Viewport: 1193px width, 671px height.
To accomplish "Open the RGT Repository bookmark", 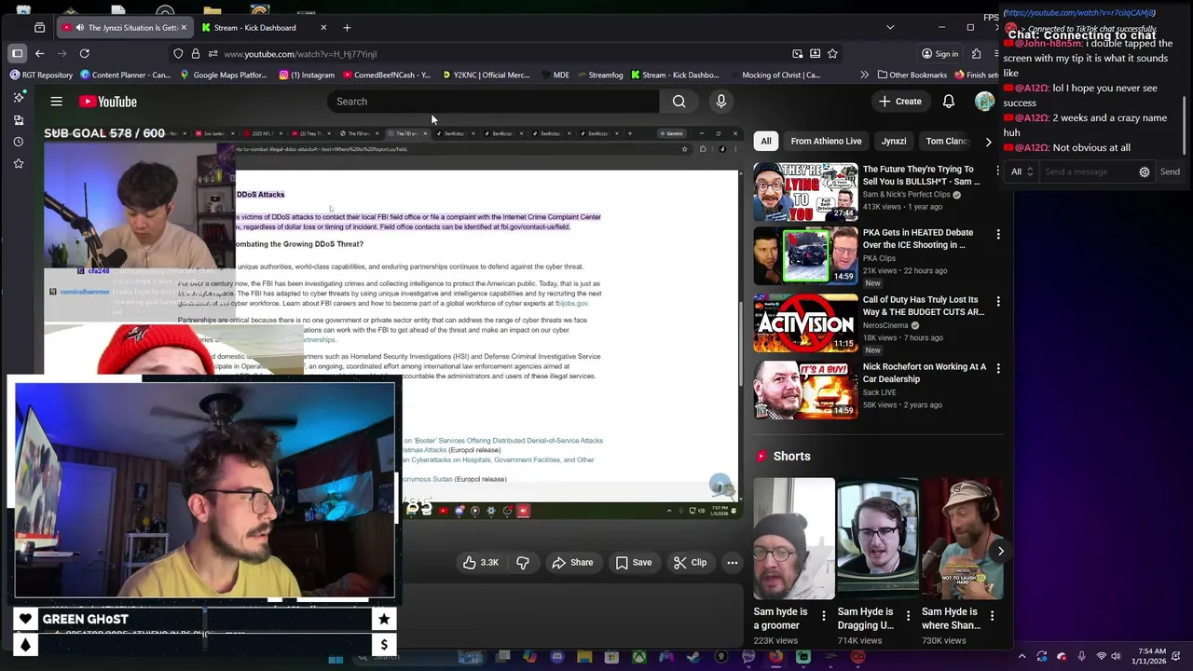I will pyautogui.click(x=39, y=75).
